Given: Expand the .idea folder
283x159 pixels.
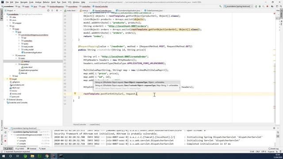Looking at the screenshot, I should [8, 17].
